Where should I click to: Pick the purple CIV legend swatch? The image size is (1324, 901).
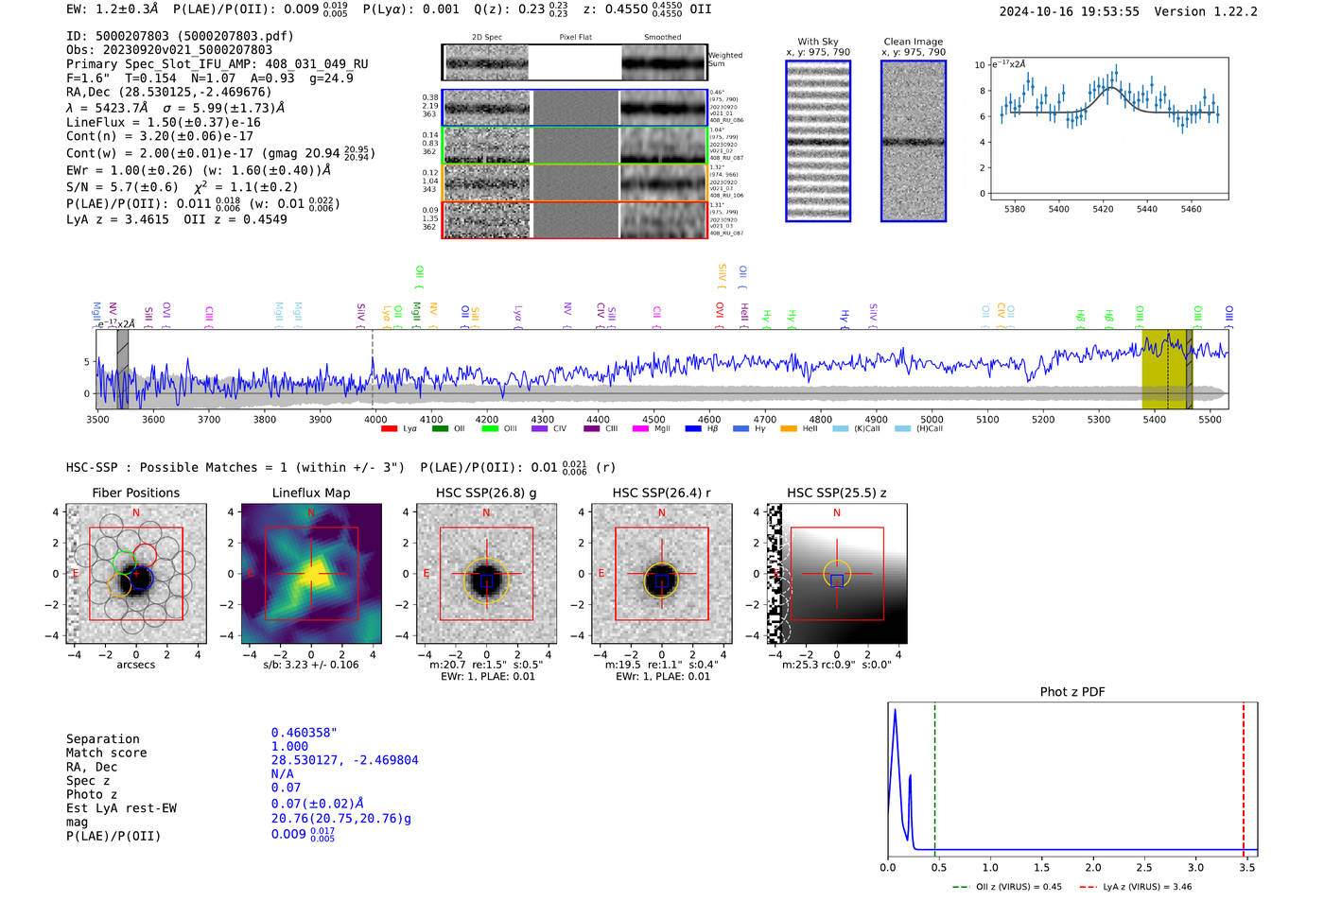point(540,429)
